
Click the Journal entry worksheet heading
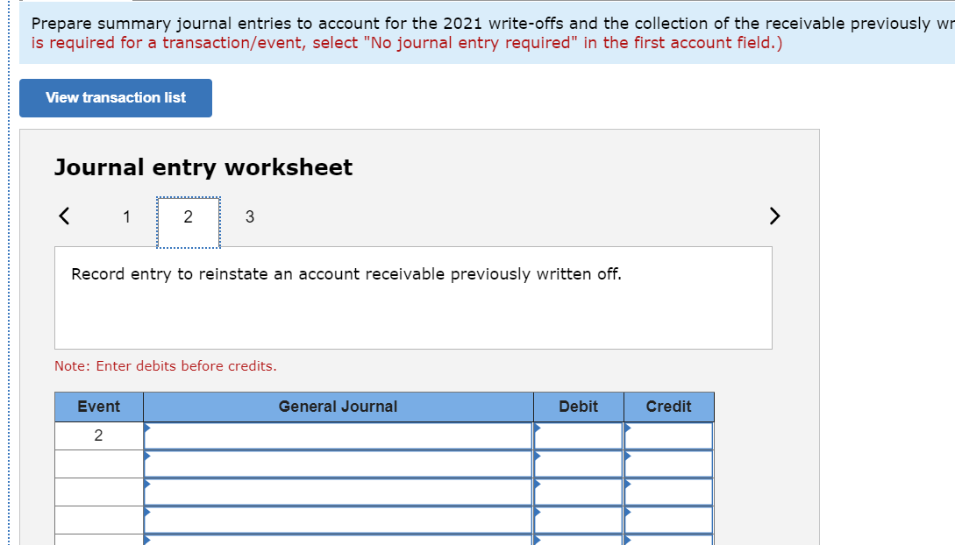(x=203, y=166)
